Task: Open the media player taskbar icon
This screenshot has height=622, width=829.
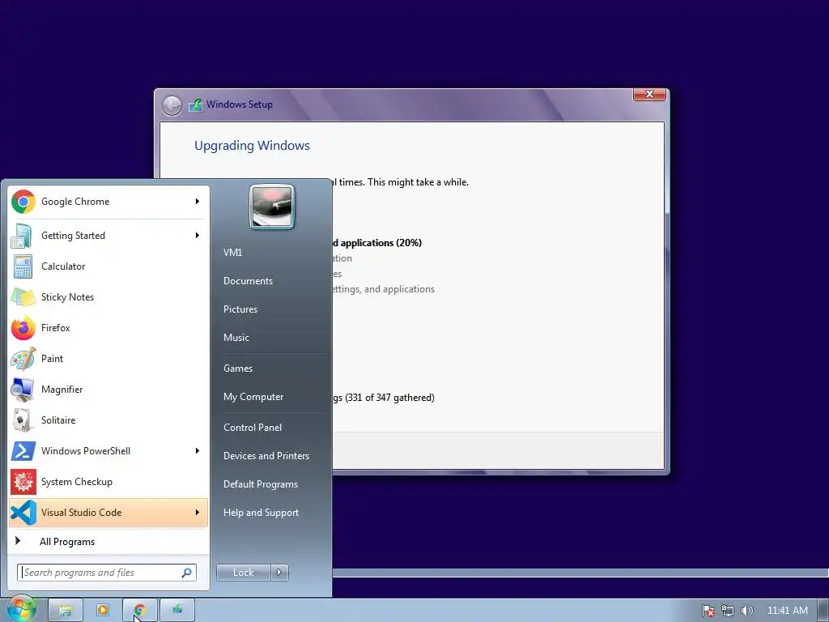Action: (103, 611)
